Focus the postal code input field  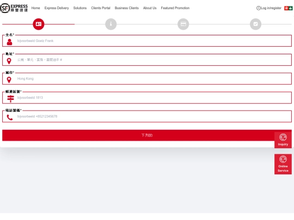(x=147, y=98)
